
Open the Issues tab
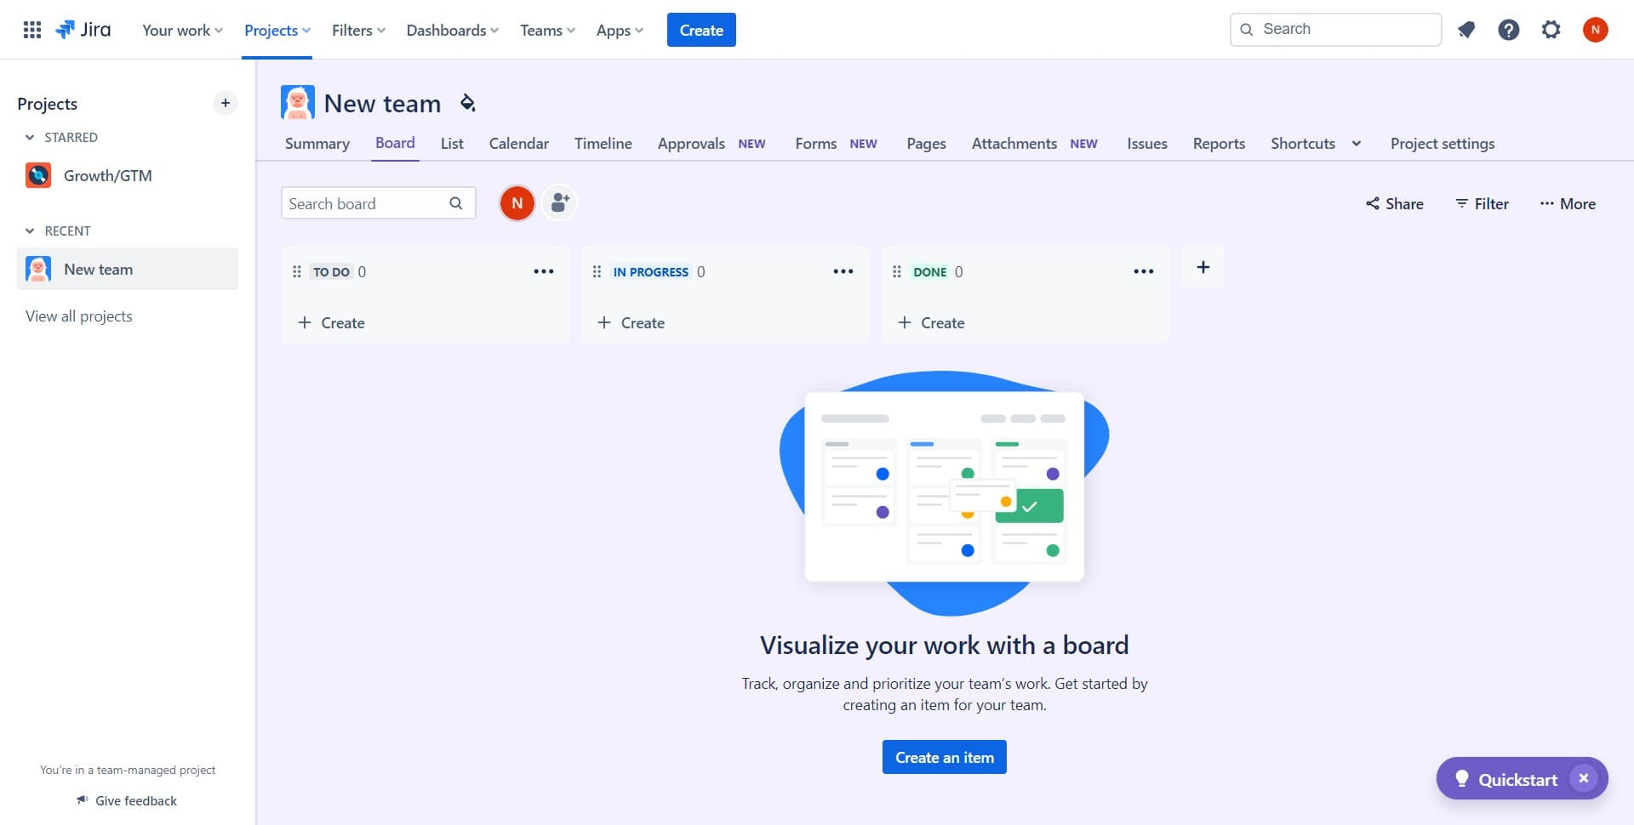[1146, 143]
